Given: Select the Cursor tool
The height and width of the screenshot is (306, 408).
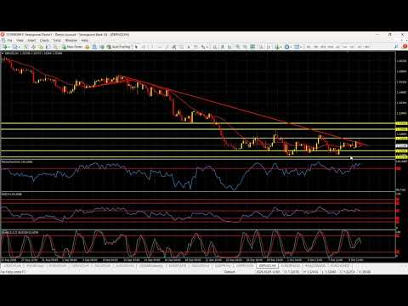Looking at the screenshot, I should (x=136, y=47).
